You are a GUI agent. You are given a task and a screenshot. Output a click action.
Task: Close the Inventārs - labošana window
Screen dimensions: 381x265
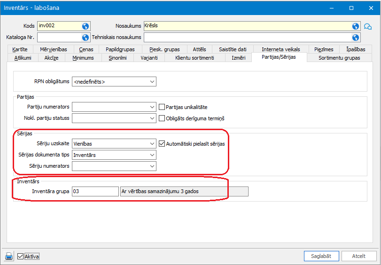tap(371, 8)
